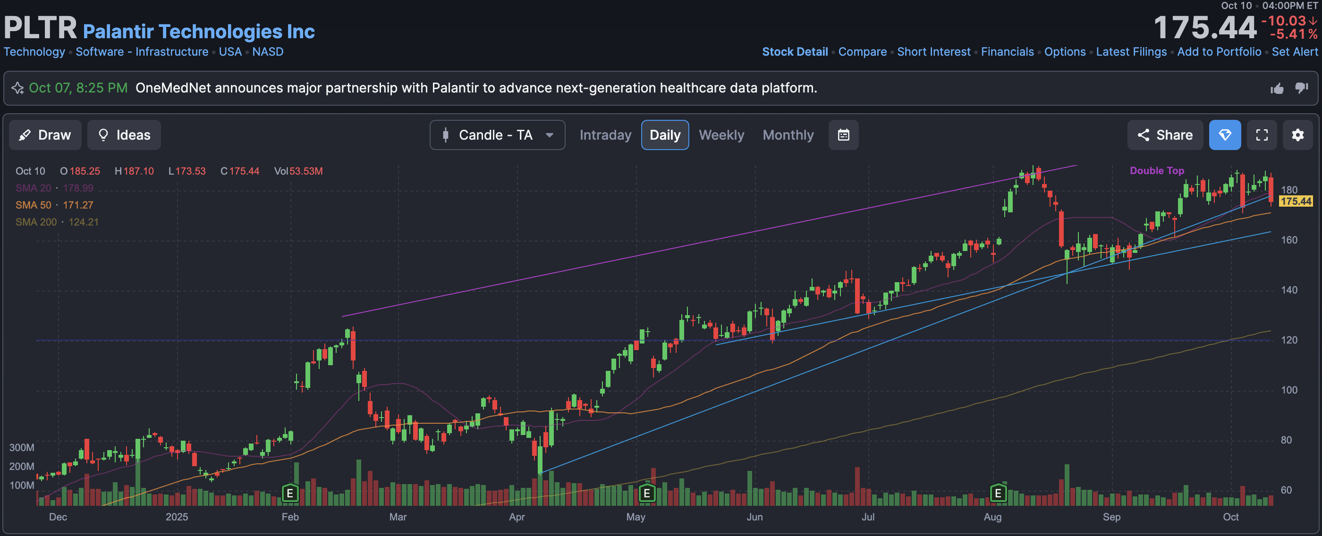The image size is (1322, 536).
Task: Open chart settings gear
Action: point(1297,135)
